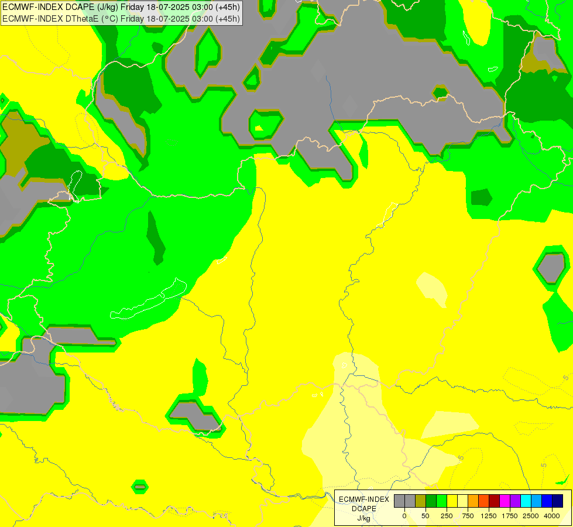The image size is (573, 527).
Task: Click the legend unit J/kg
Action: (x=364, y=518)
